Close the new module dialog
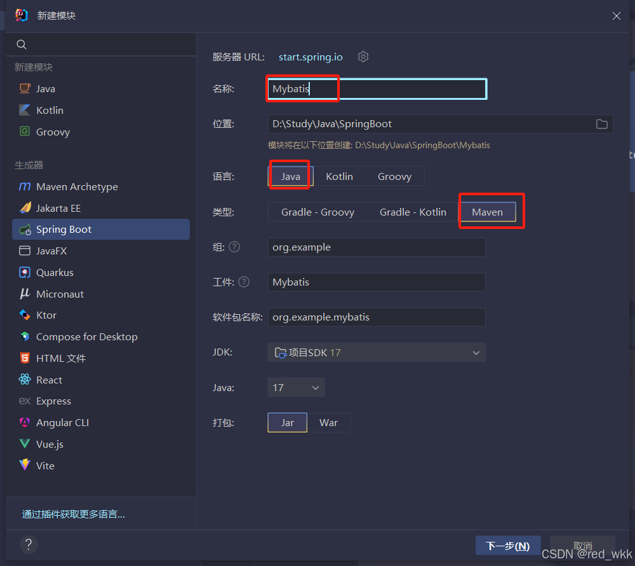 coord(617,16)
